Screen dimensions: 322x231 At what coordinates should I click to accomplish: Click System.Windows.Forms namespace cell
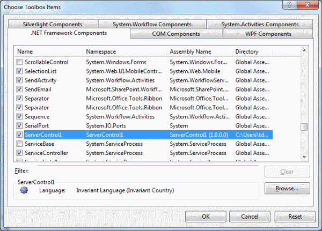pyautogui.click(x=116, y=62)
